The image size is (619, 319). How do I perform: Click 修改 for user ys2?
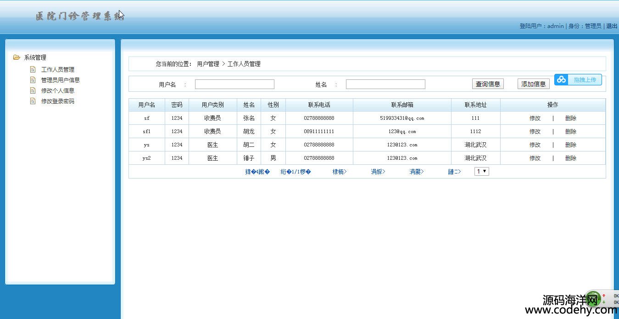tap(535, 158)
